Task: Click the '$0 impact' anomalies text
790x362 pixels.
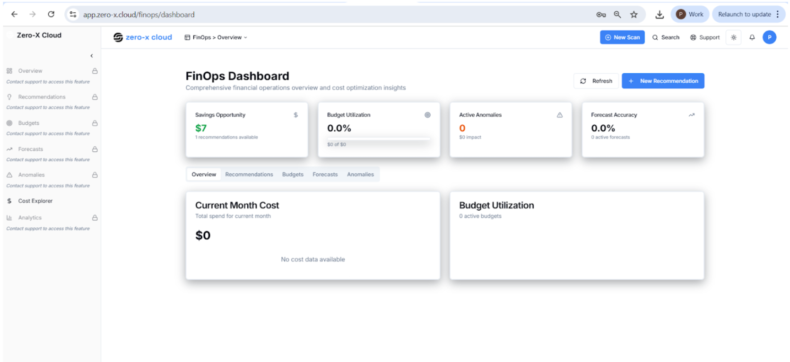Action: point(470,137)
